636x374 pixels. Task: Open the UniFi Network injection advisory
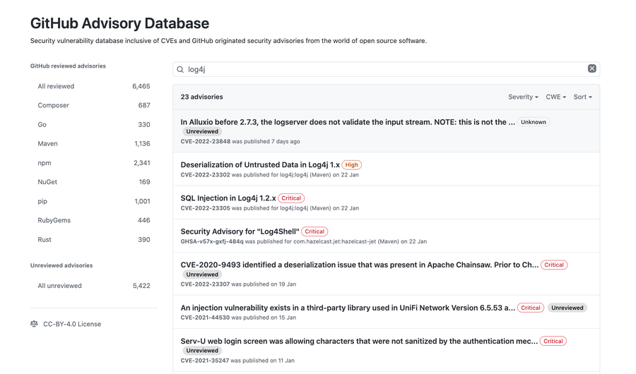(x=348, y=308)
